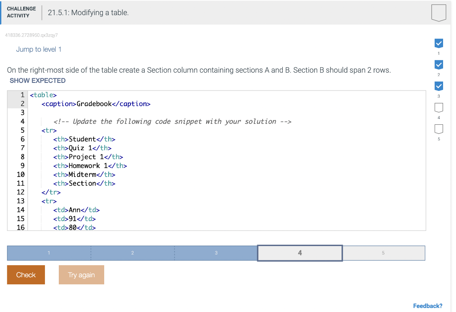Collapse the expected output preview
456x312 pixels.
pyautogui.click(x=37, y=81)
